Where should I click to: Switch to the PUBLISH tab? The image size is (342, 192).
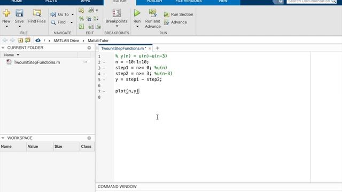point(154,1)
